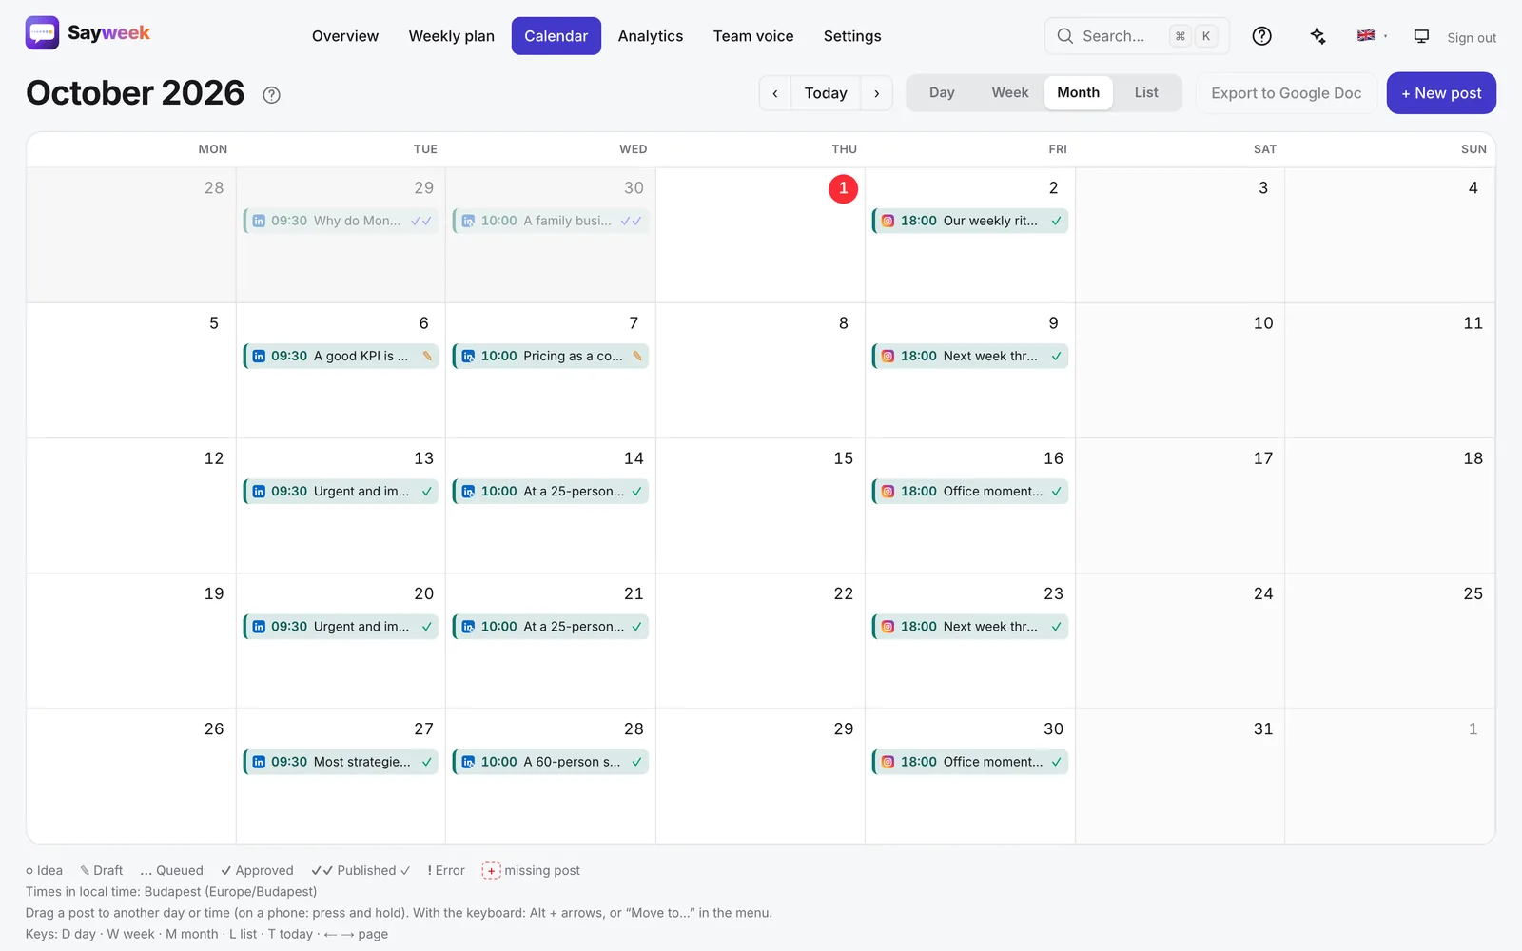Go to the next month
The width and height of the screenshot is (1522, 951).
[876, 93]
